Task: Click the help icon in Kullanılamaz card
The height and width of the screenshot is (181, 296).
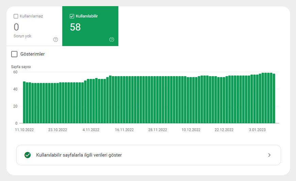Action: [56, 39]
